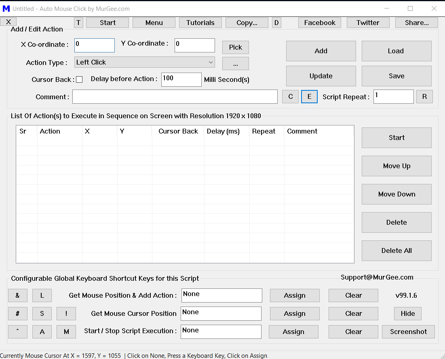Open the Tutorials
Image resolution: width=445 pixels, height=359 pixels.
pos(200,22)
